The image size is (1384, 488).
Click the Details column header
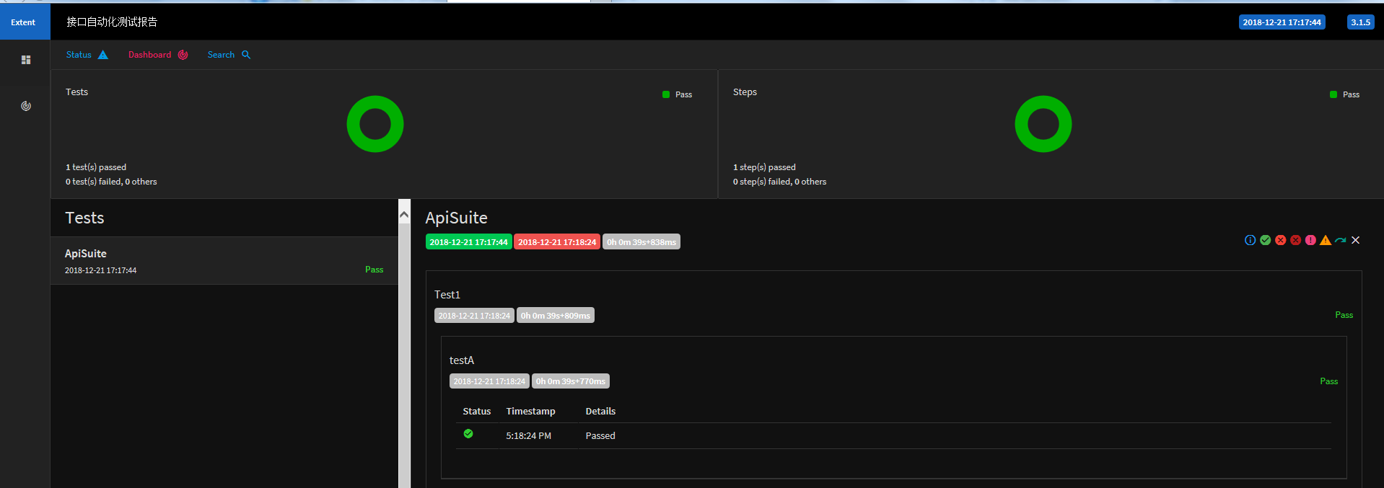pyautogui.click(x=600, y=412)
